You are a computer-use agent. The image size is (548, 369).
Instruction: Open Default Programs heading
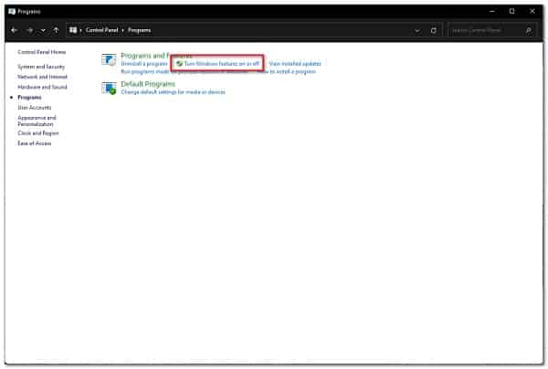[x=148, y=84]
